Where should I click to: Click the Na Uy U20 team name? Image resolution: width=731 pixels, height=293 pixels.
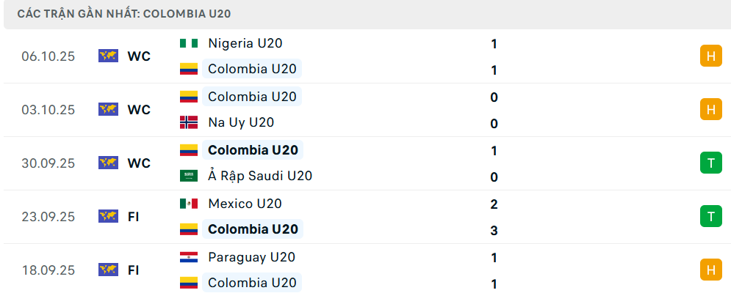(241, 122)
